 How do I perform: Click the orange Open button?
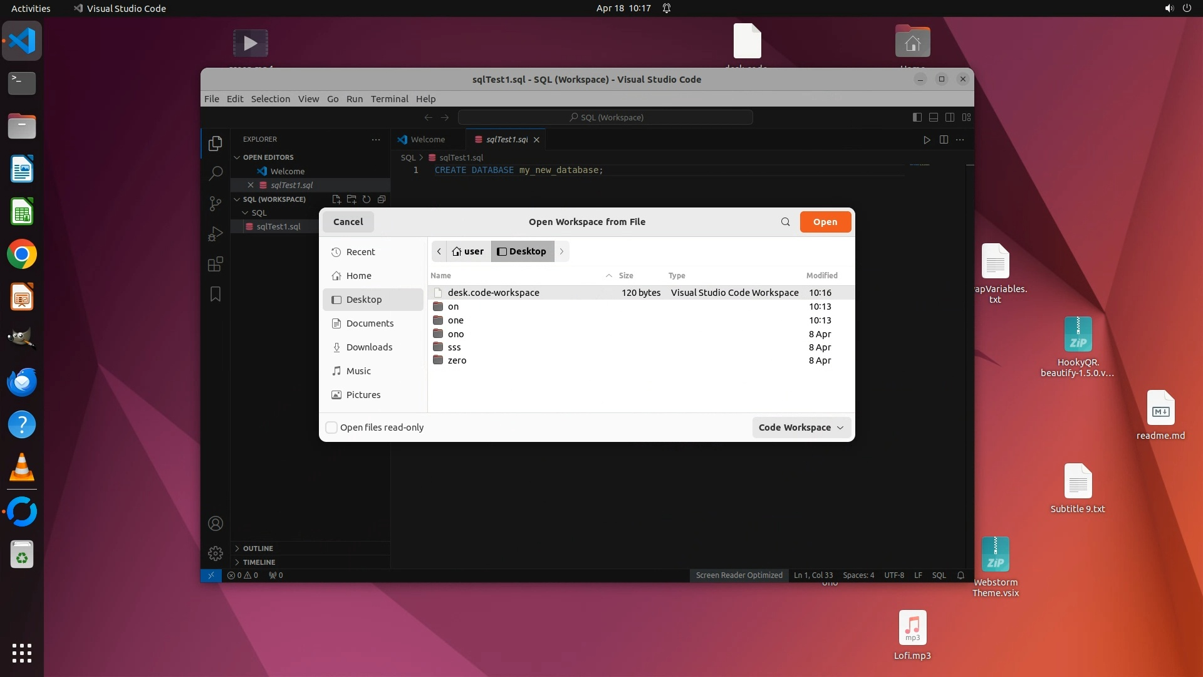(x=825, y=222)
